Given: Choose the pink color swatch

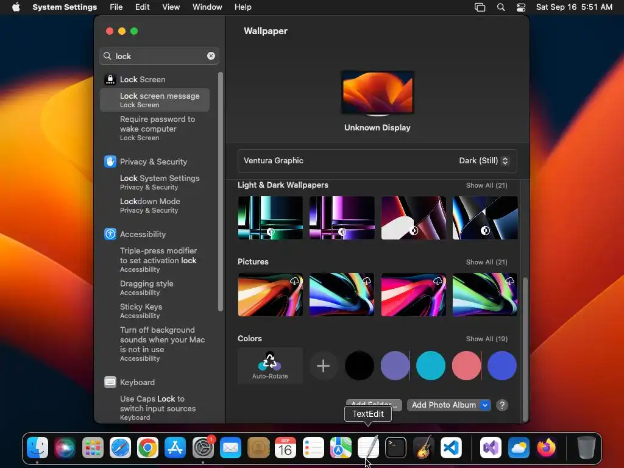Looking at the screenshot, I should coord(466,366).
